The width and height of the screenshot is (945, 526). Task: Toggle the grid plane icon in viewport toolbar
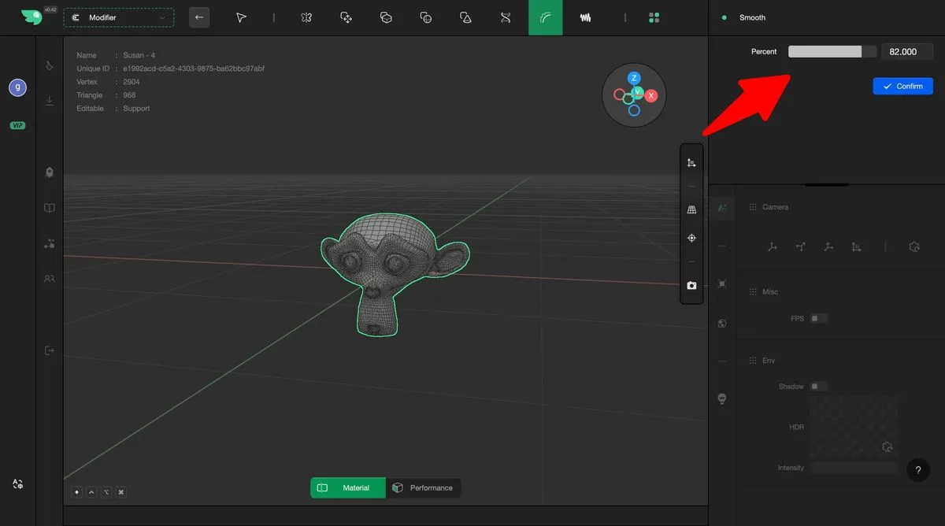point(691,210)
